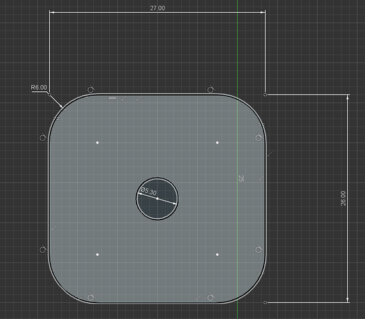This screenshot has height=319, width=365.
Task: Select perpendicular constraint icon near bottom edge
Action: [198, 298]
